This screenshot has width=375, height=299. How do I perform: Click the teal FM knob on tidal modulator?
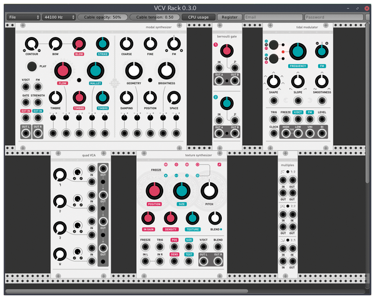322,51
